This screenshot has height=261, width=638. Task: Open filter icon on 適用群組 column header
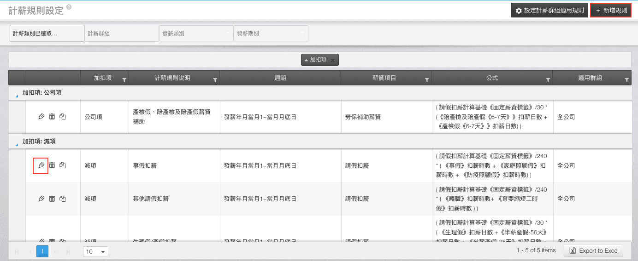pyautogui.click(x=626, y=79)
